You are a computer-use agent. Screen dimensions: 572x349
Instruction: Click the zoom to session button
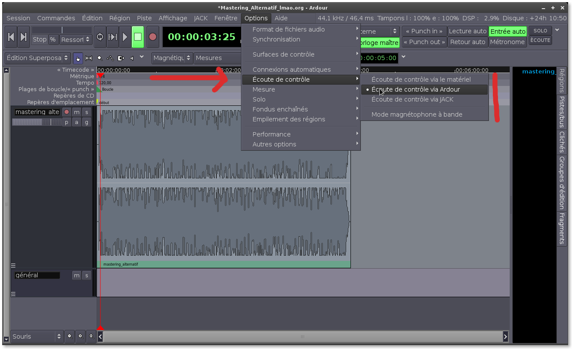[91, 336]
